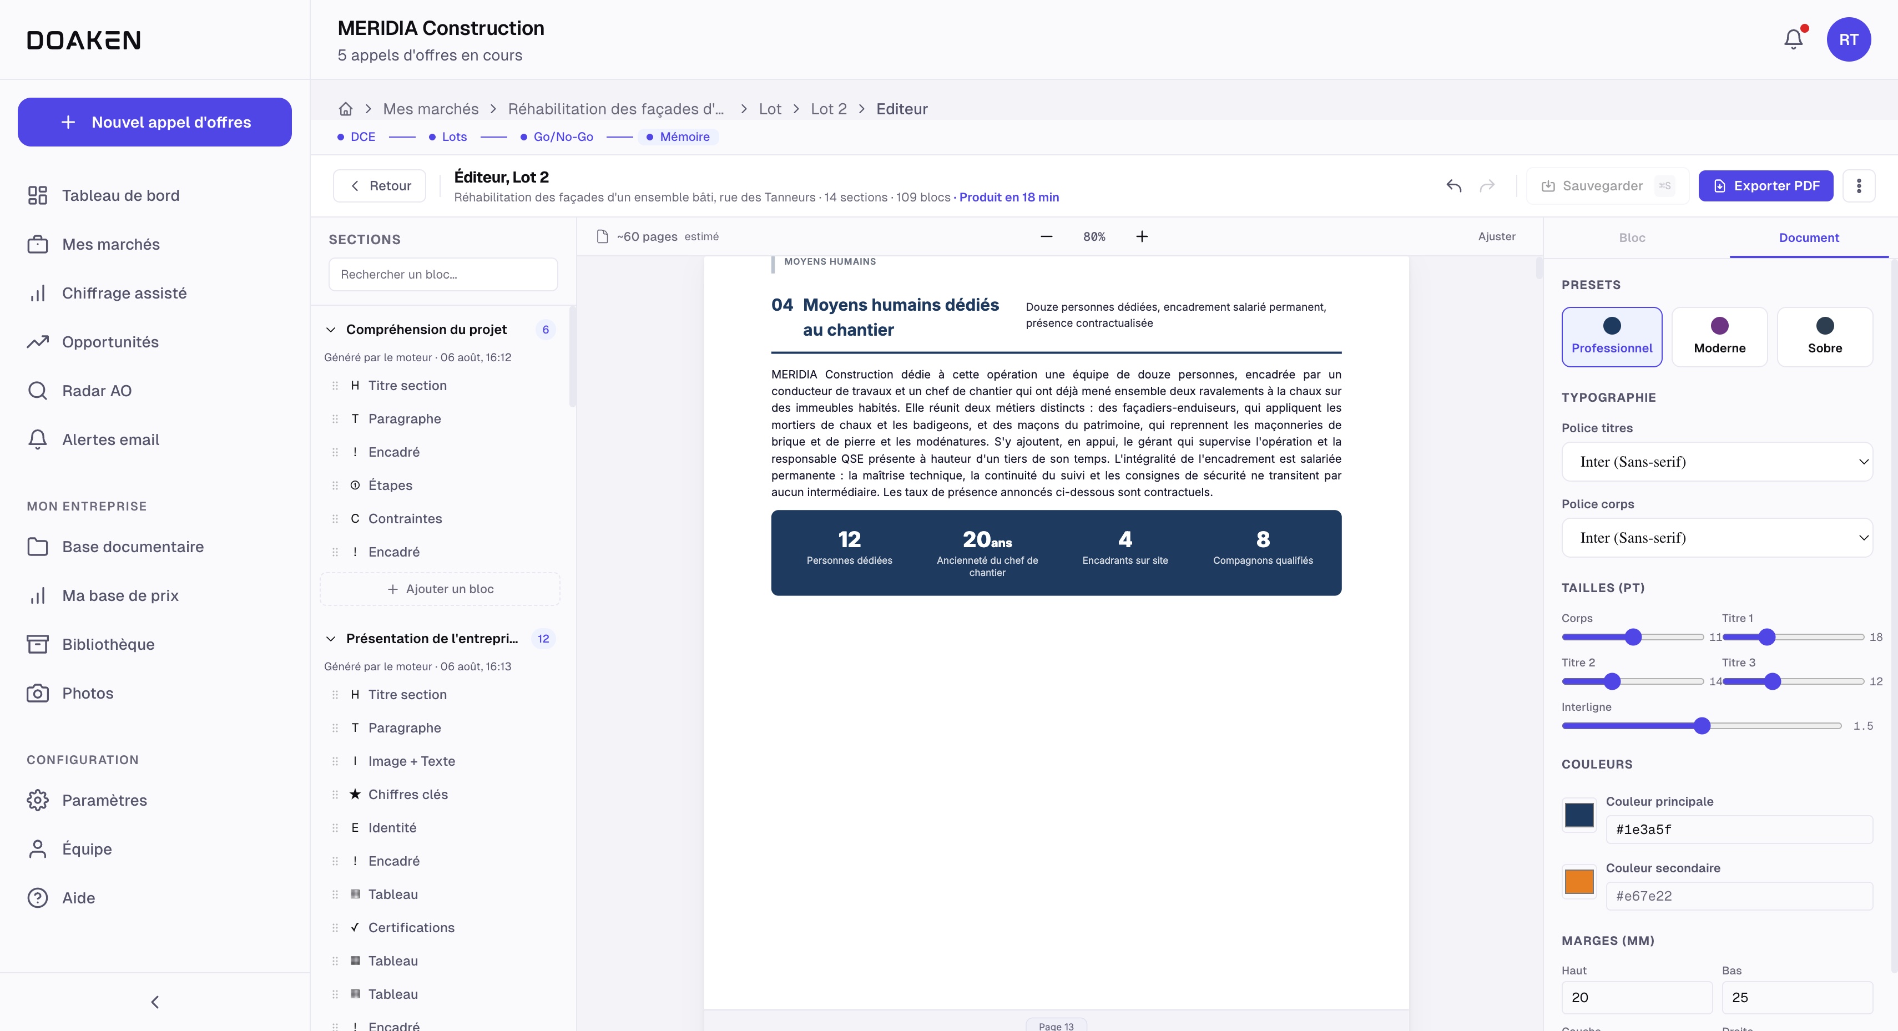Open Lot 2 breadcrumb link

829,109
